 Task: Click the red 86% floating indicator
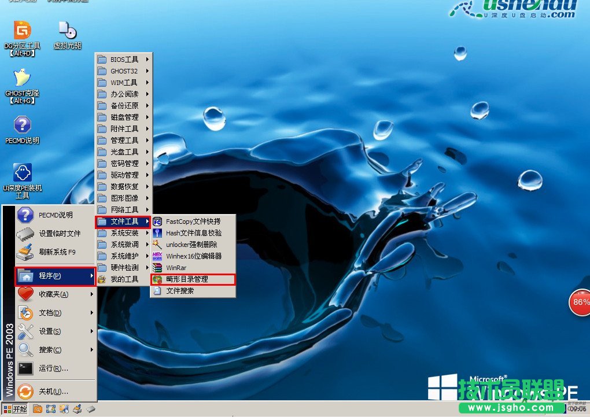[580, 302]
